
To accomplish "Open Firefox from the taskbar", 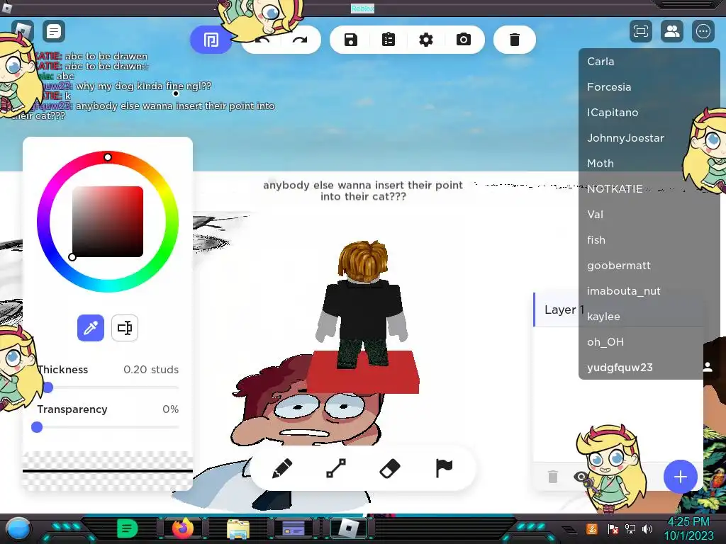I will 183,528.
